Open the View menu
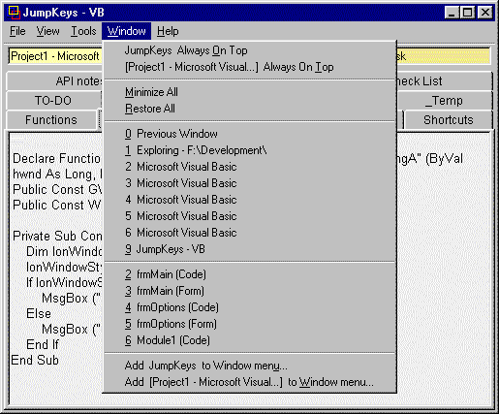The image size is (499, 414). (47, 31)
